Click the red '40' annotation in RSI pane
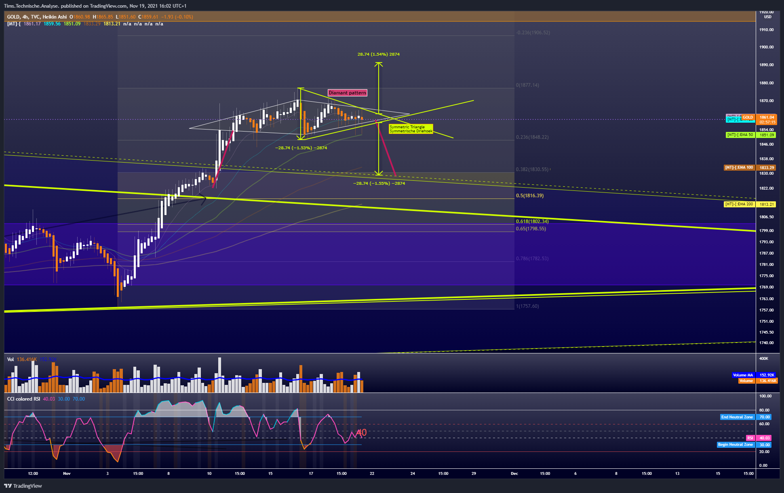 click(x=361, y=432)
